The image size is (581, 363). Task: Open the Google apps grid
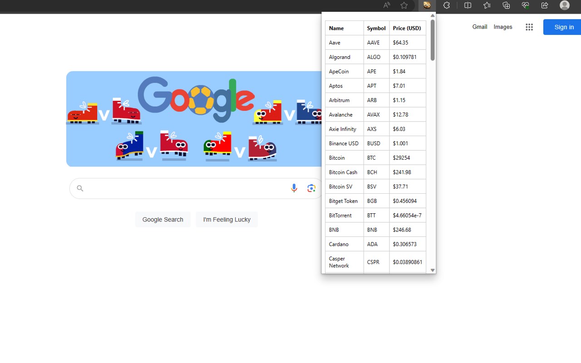529,27
